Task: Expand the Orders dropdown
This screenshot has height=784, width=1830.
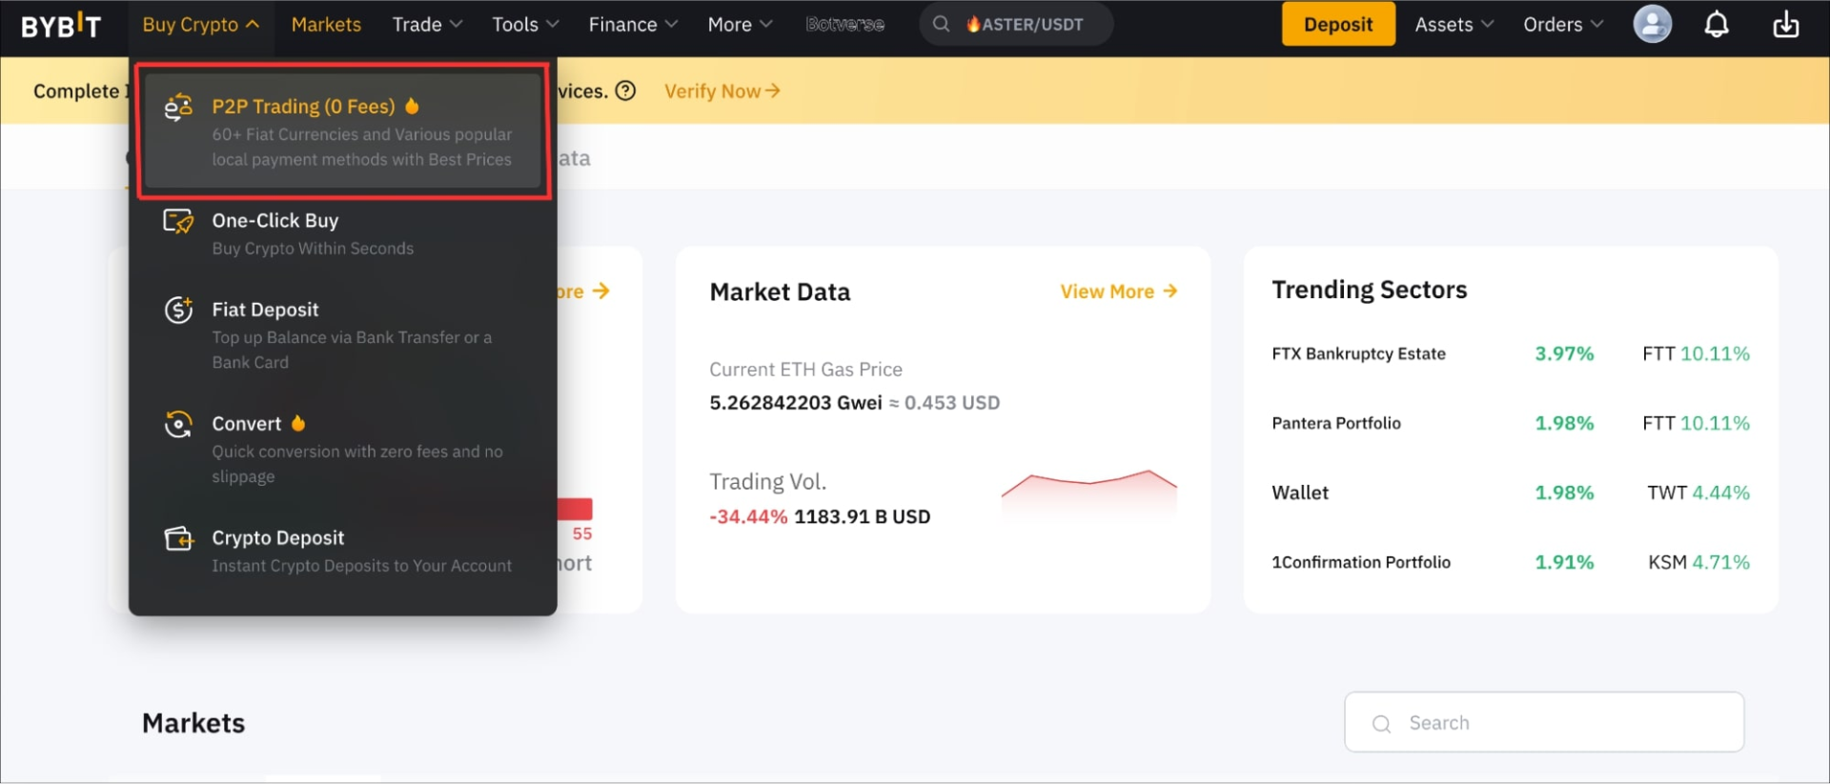Action: [x=1563, y=25]
